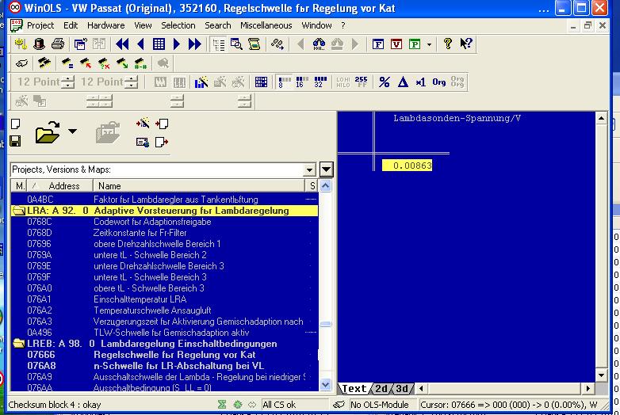This screenshot has height=415, width=620.
Task: Click the second 12 Point spinner
Action: pos(132,82)
